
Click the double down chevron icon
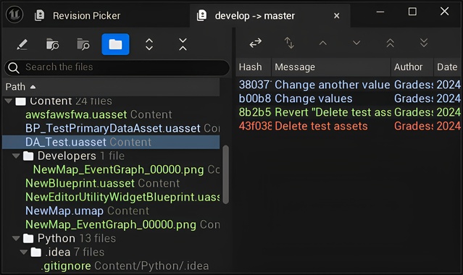[424, 43]
